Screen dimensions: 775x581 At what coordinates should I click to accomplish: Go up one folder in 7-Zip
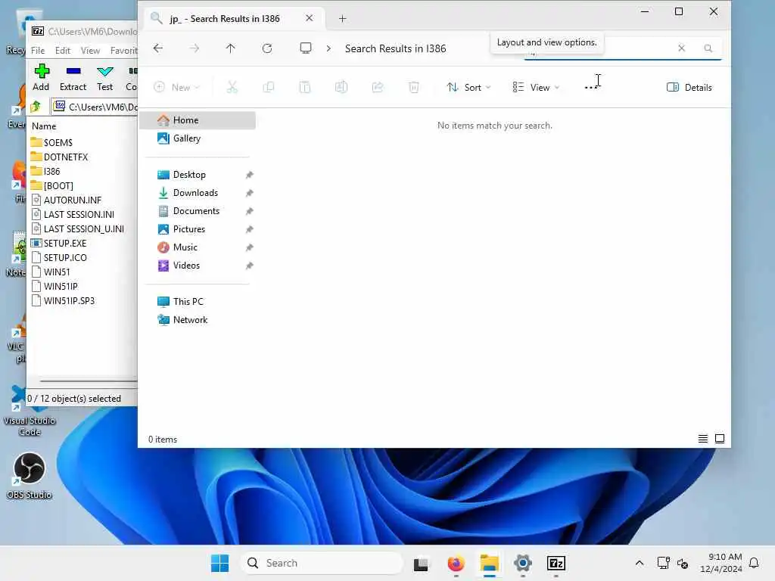[36, 106]
